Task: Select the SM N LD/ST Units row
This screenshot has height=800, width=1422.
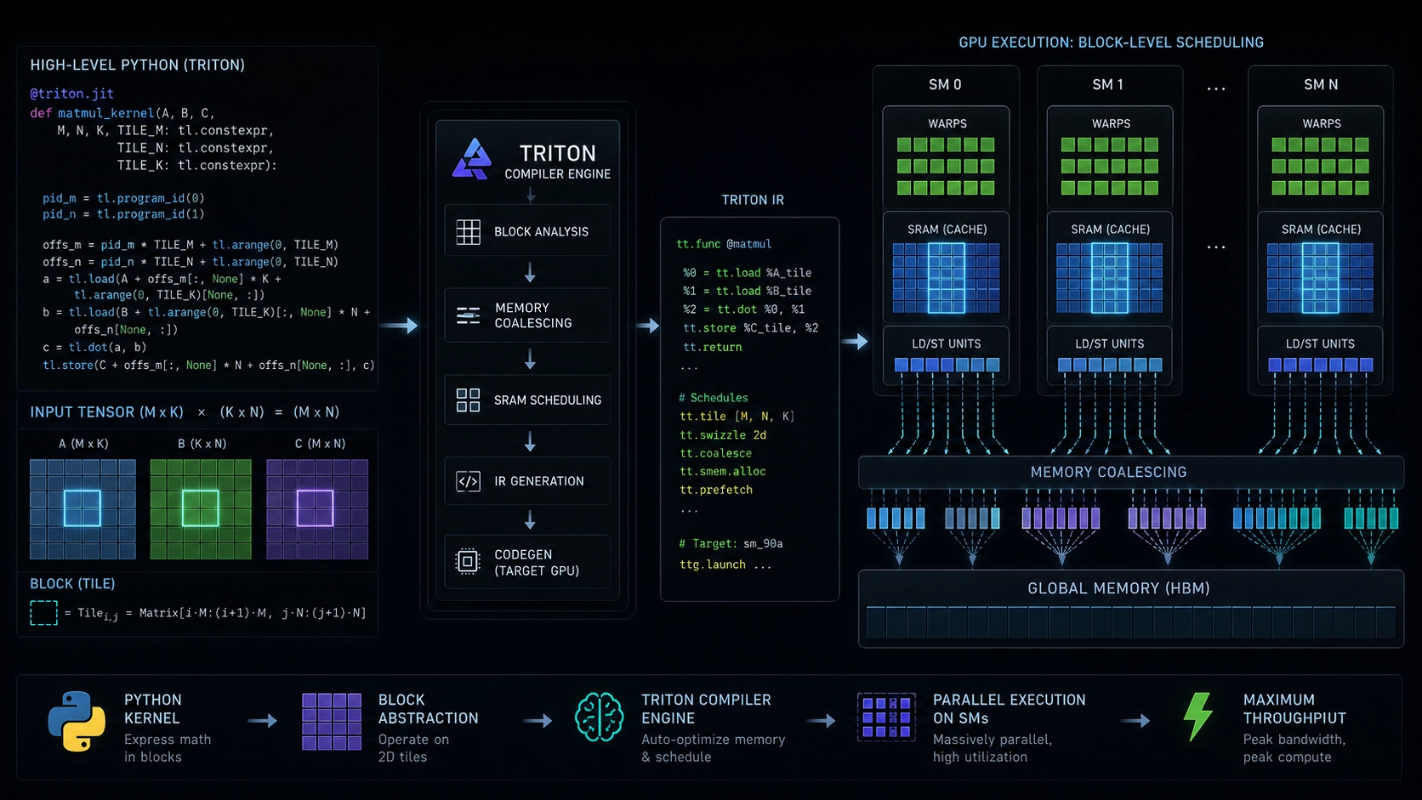Action: coord(1320,365)
